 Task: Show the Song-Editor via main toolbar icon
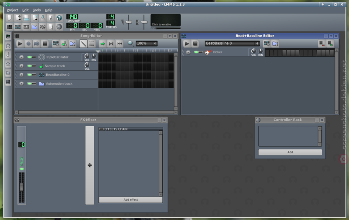(x=10, y=27)
